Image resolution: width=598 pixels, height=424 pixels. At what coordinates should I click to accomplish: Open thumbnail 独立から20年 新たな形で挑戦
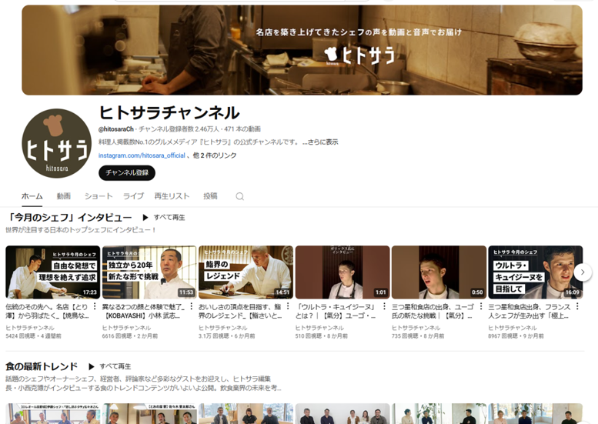pyautogui.click(x=149, y=272)
